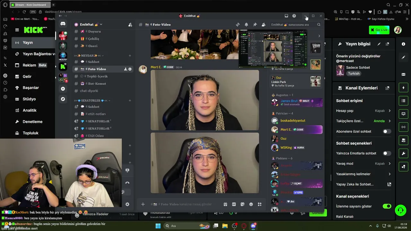Open Foto-Video channel settings gear
Image resolution: width=411 pixels, height=231 pixels.
tap(130, 69)
